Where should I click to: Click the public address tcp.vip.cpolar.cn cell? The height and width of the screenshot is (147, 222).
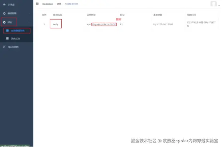(x=101, y=24)
